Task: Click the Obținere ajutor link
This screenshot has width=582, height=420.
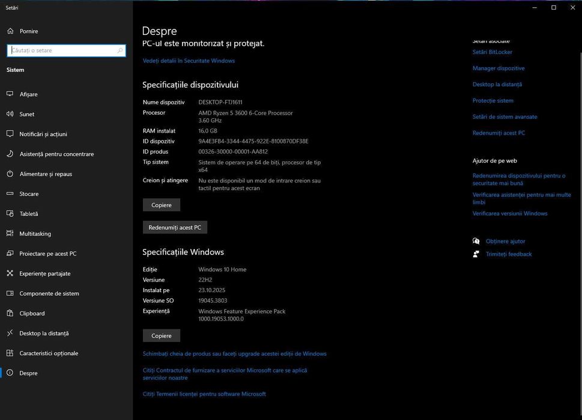Action: 505,241
